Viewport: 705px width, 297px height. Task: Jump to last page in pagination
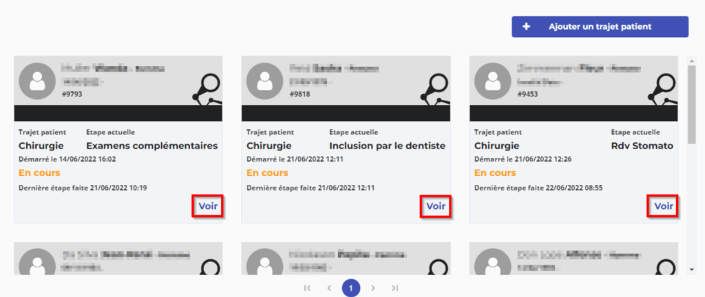point(395,288)
